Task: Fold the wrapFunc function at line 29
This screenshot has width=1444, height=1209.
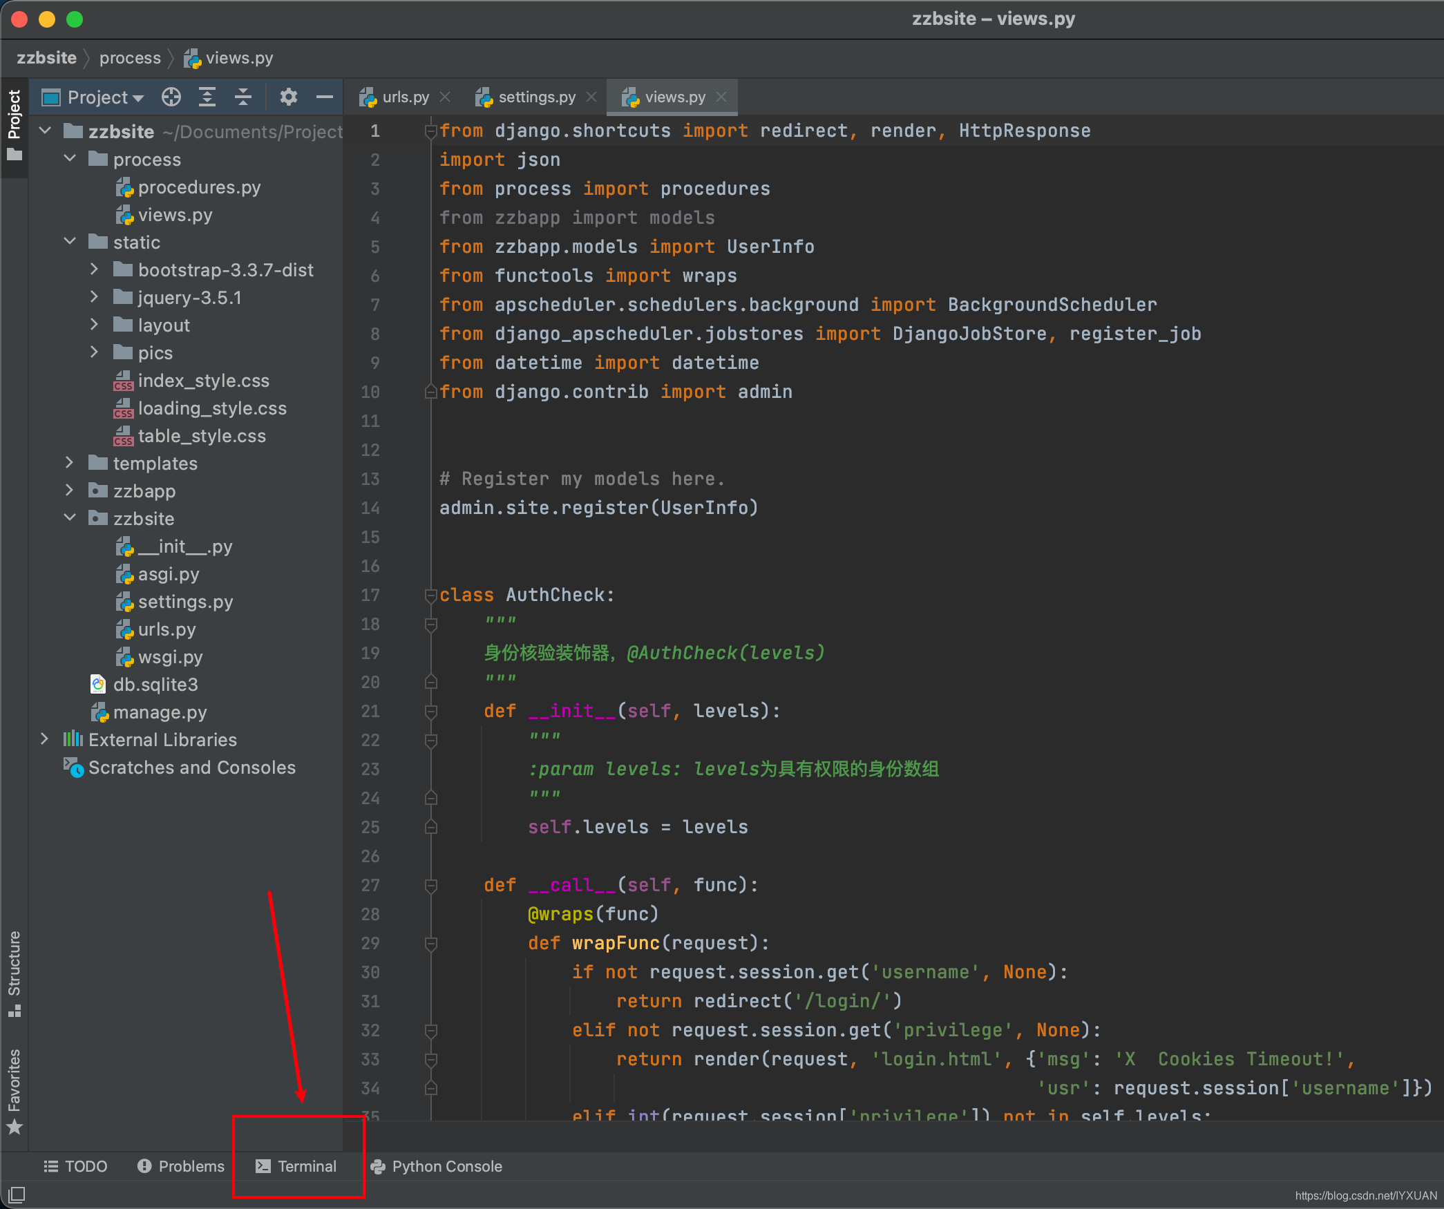Action: pyautogui.click(x=430, y=943)
